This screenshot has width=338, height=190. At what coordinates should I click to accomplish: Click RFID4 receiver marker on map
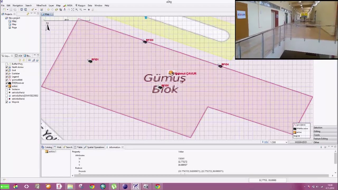tap(220, 66)
